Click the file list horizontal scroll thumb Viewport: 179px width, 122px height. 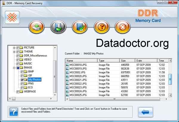pyautogui.click(x=115, y=99)
